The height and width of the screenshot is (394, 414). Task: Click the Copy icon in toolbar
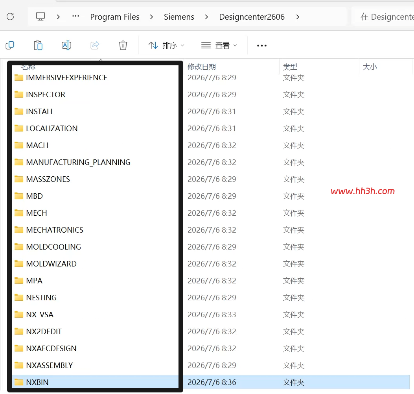[10, 45]
